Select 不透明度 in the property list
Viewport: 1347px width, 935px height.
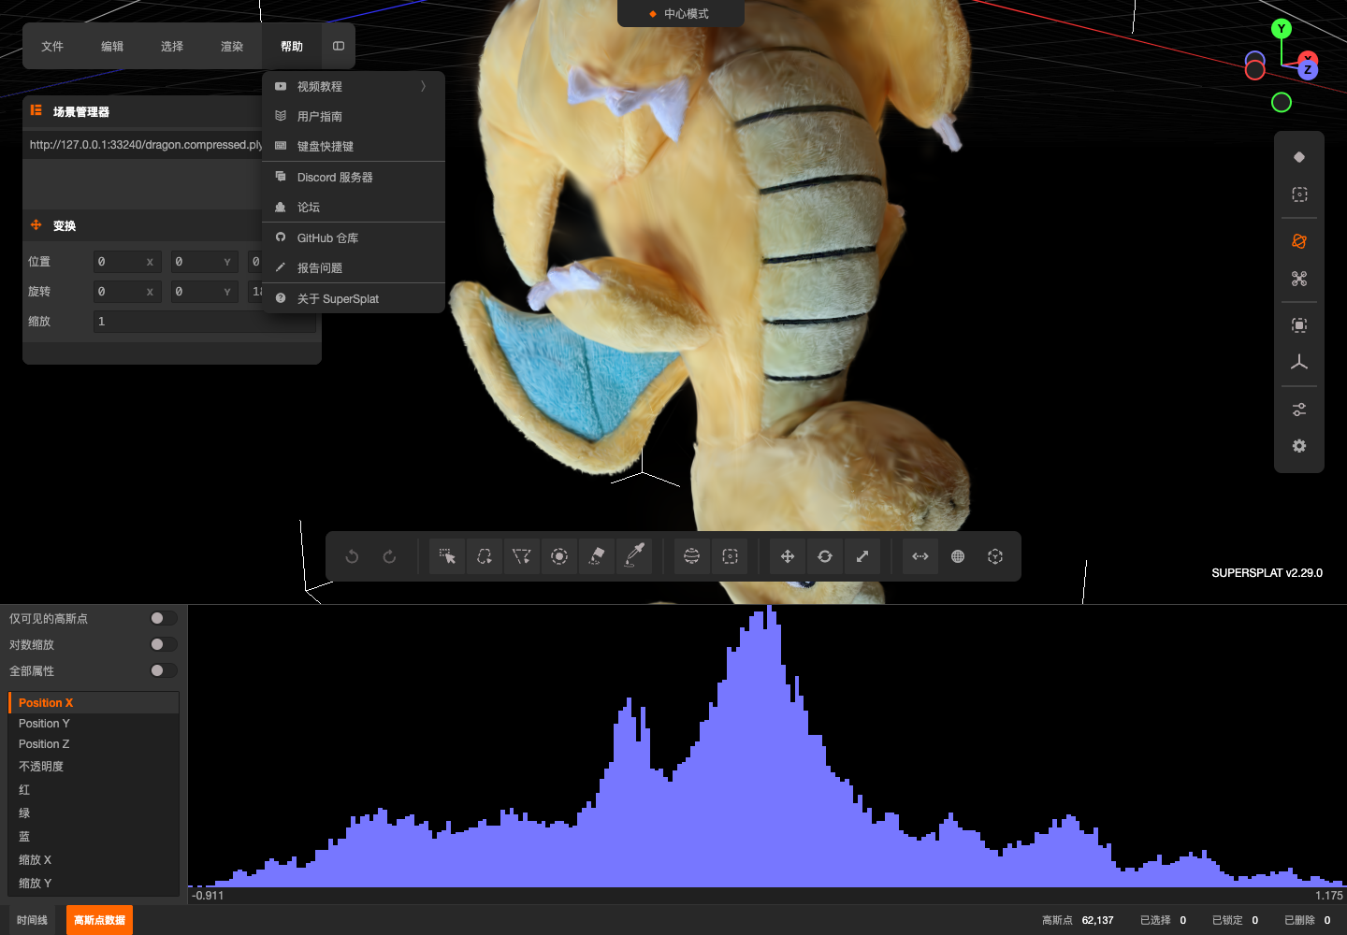[x=94, y=766]
